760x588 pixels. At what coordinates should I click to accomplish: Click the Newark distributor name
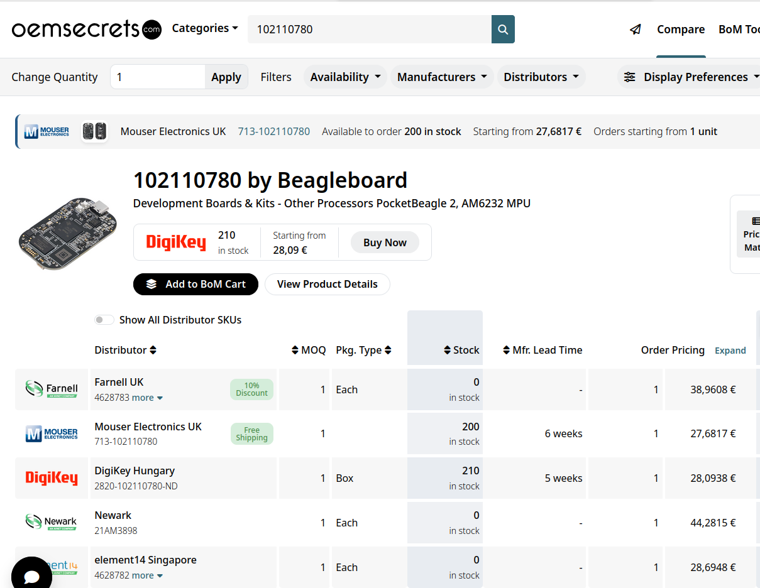click(x=113, y=515)
